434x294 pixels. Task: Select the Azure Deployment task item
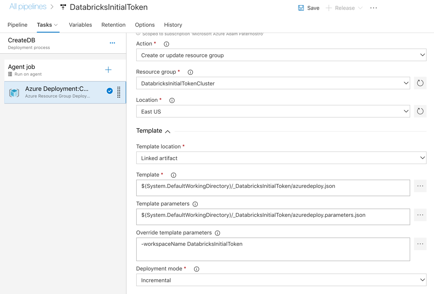pos(65,92)
